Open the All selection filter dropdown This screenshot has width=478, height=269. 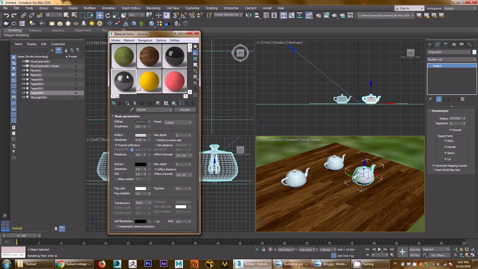(x=53, y=15)
